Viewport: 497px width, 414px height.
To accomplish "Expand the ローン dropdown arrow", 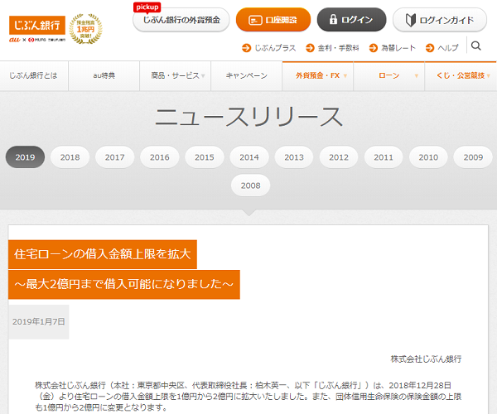I will [417, 76].
